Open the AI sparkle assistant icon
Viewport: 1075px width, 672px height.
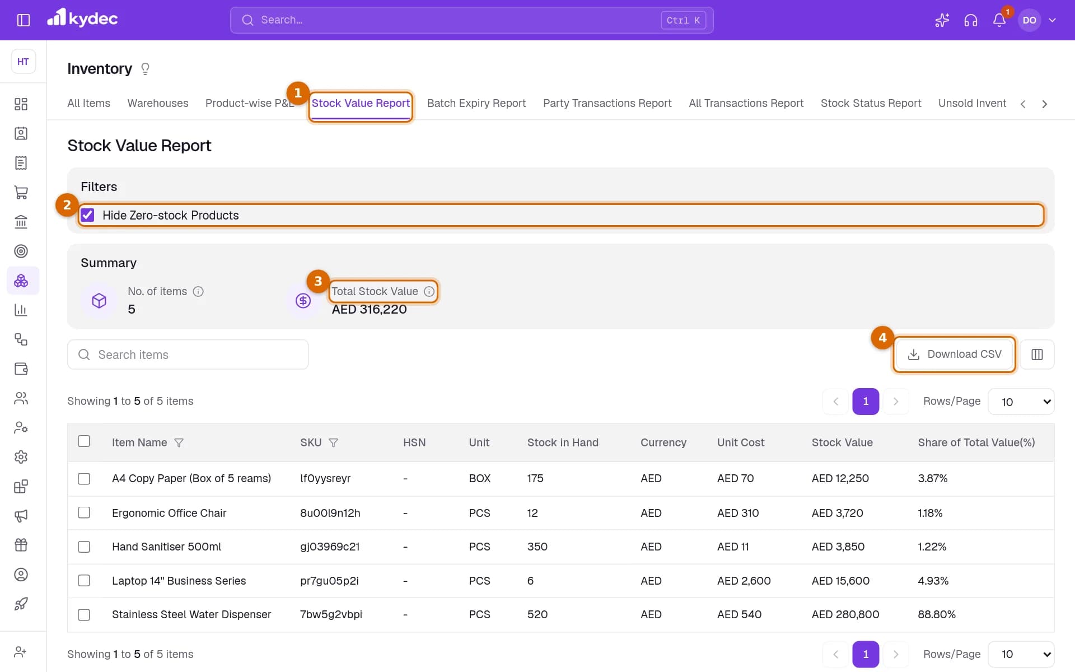click(x=942, y=20)
